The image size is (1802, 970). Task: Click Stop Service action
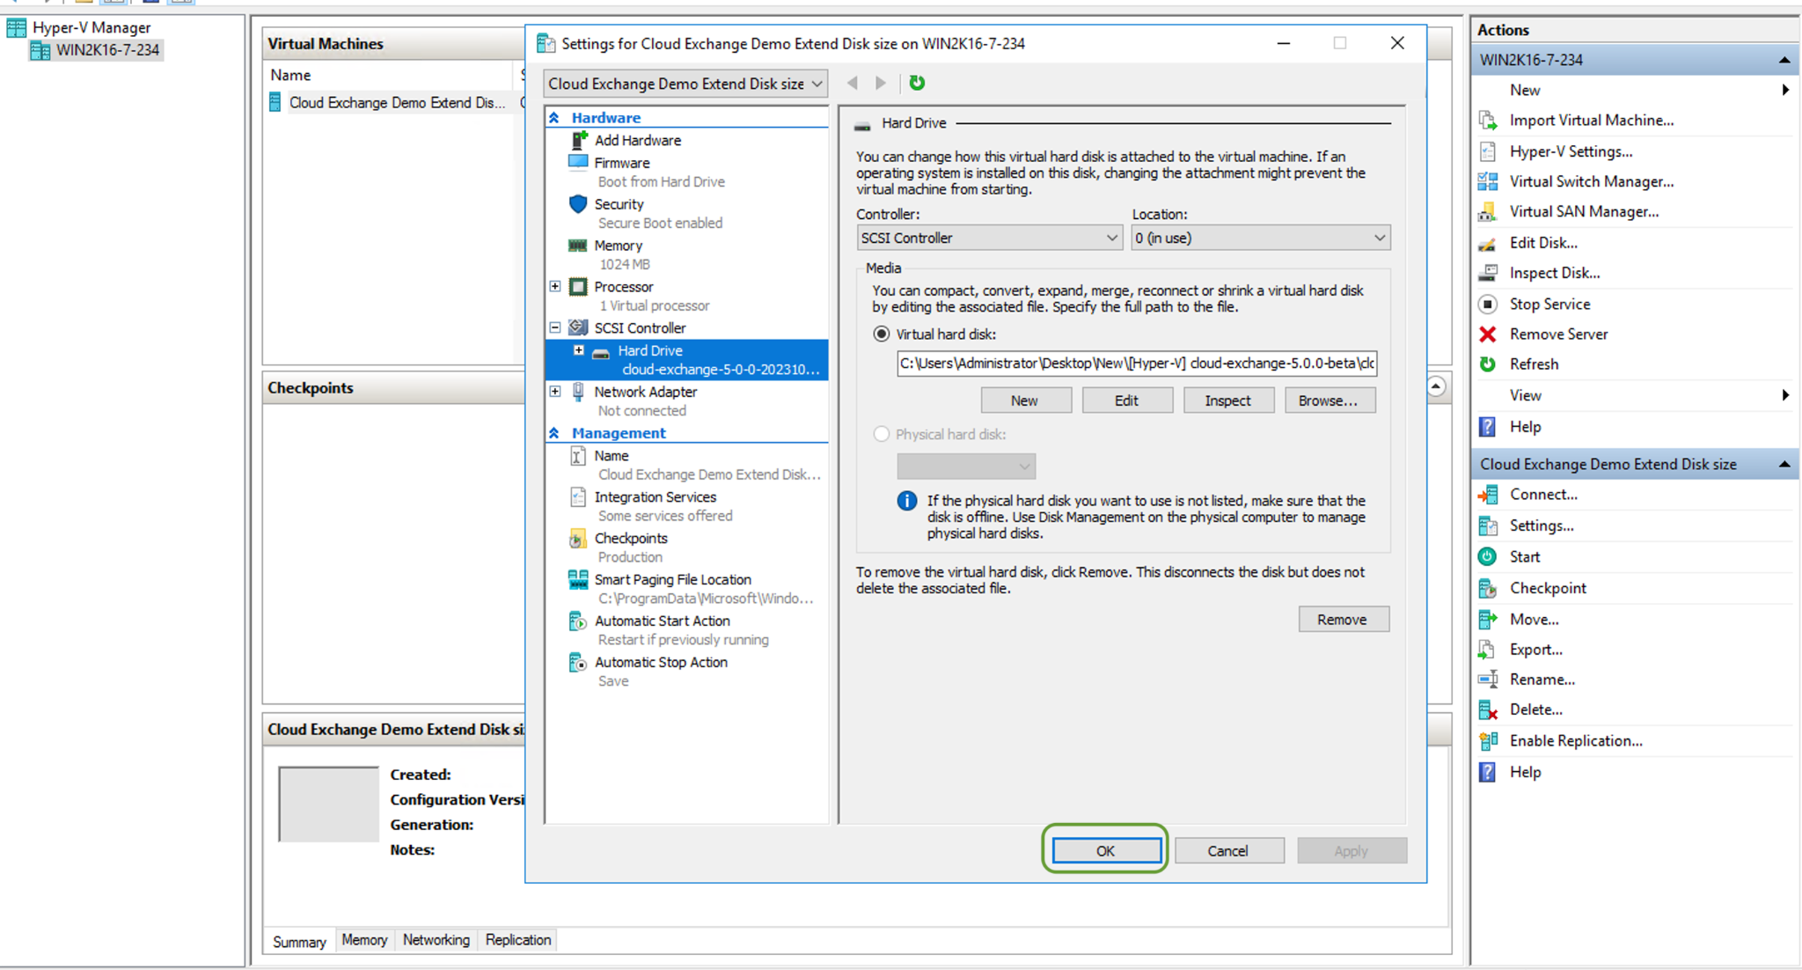(1549, 304)
